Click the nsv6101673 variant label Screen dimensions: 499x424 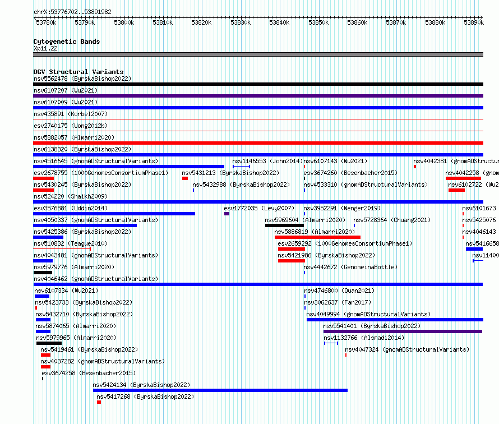479,208
